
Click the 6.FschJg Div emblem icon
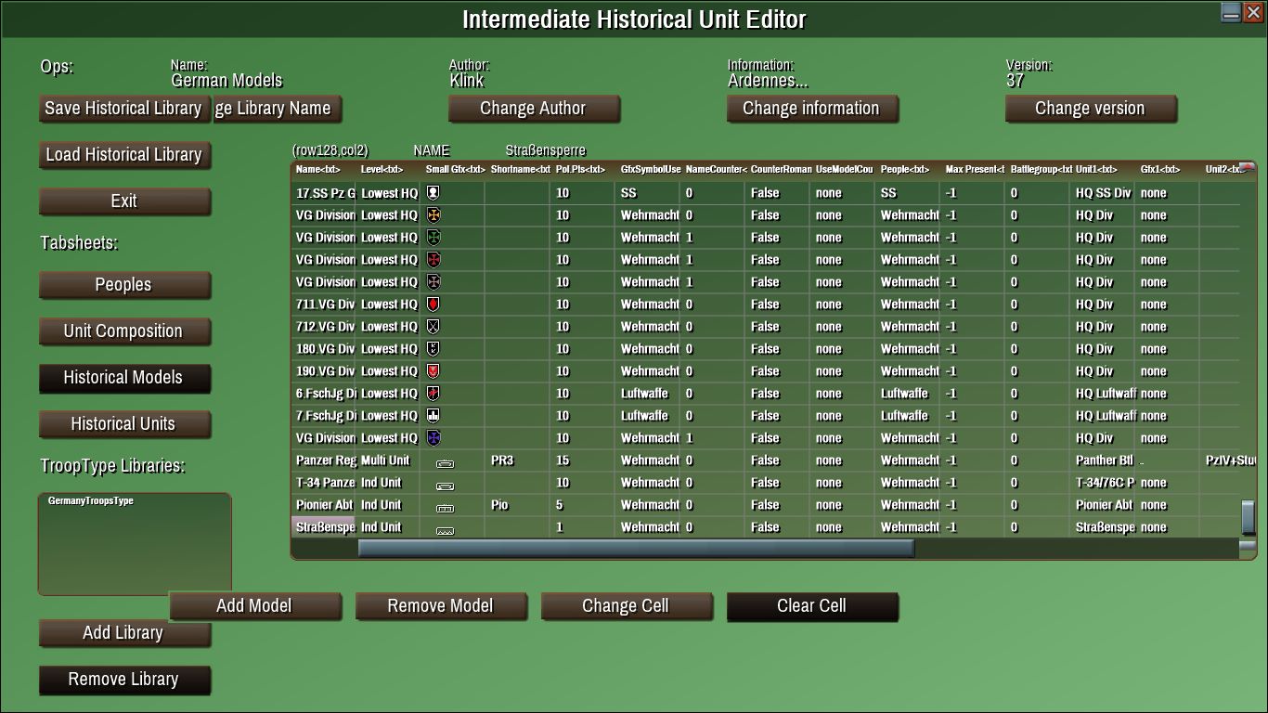(x=433, y=394)
